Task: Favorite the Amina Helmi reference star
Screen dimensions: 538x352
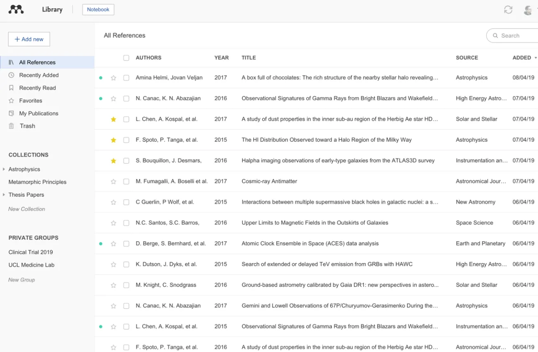Action: point(113,78)
